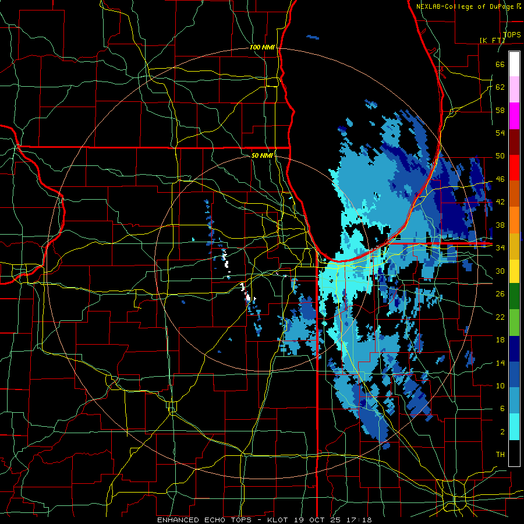Select the bright red legend swatch

pyautogui.click(x=514, y=168)
